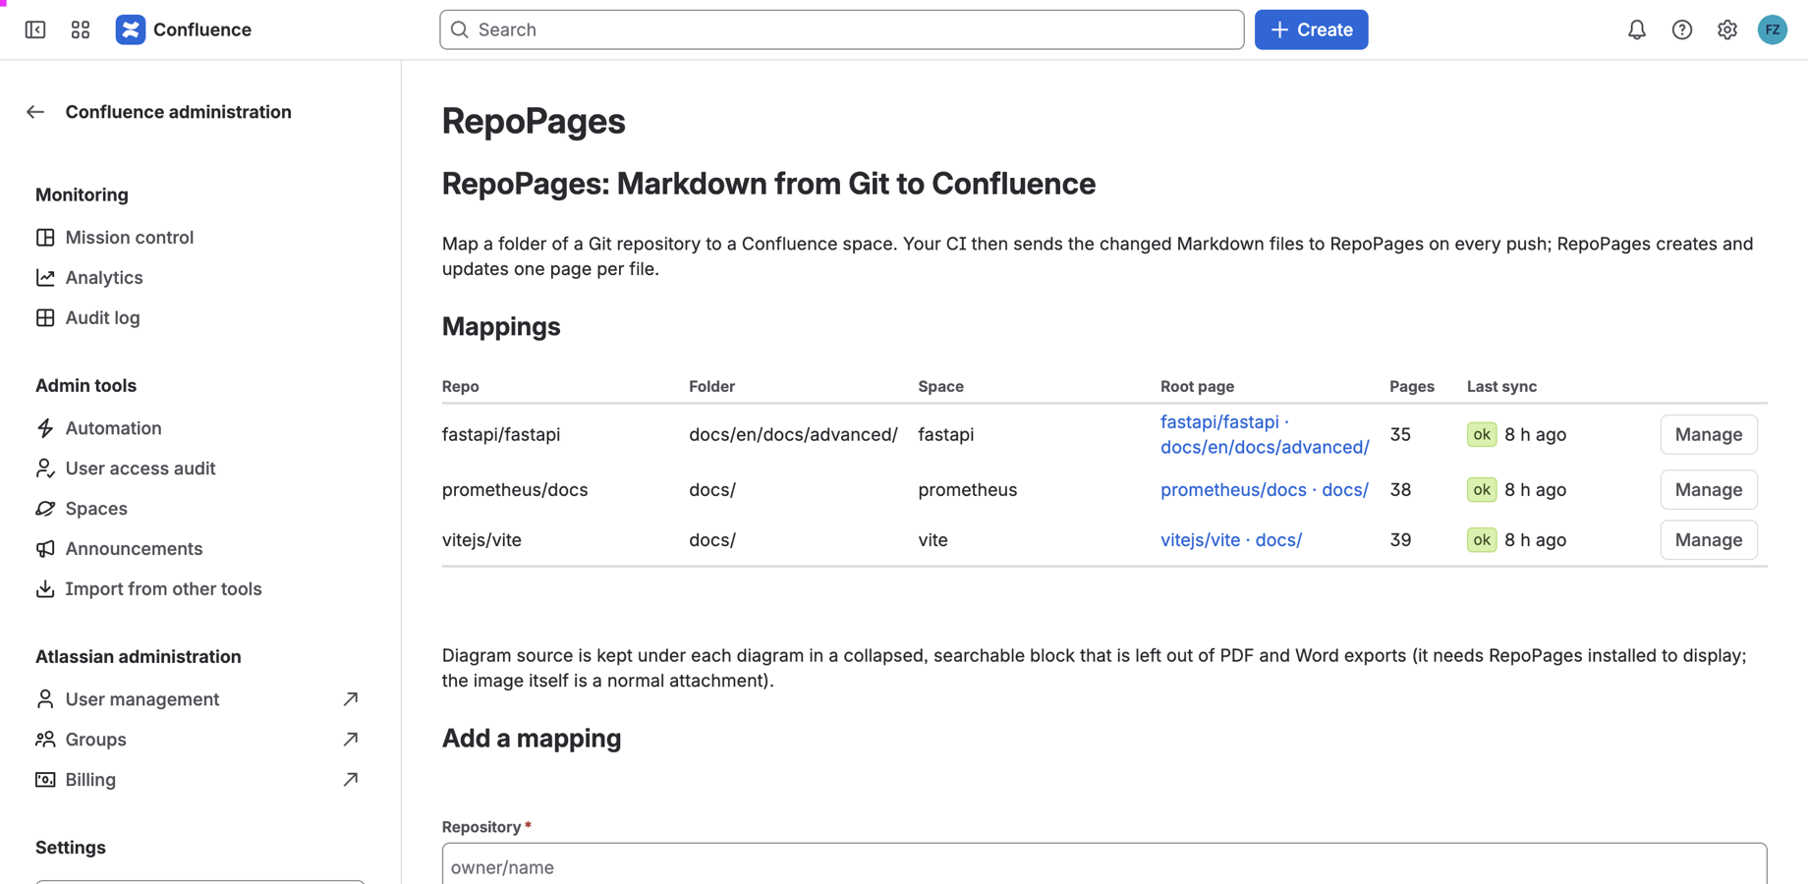The height and width of the screenshot is (884, 1808).
Task: Click the Pages column header
Action: (x=1411, y=386)
